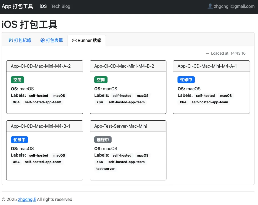Click the test-server label tag
Viewport: 258px width, 205px height.
pos(105,168)
